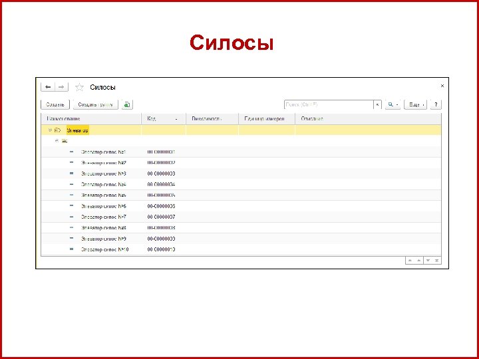The height and width of the screenshot is (359, 479).
Task: Sort by the Наименование column header
Action: click(91, 119)
